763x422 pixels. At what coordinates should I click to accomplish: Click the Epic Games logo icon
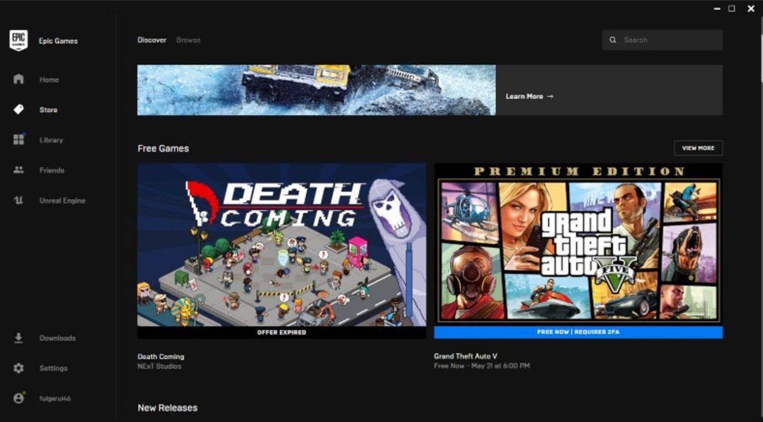[18, 40]
